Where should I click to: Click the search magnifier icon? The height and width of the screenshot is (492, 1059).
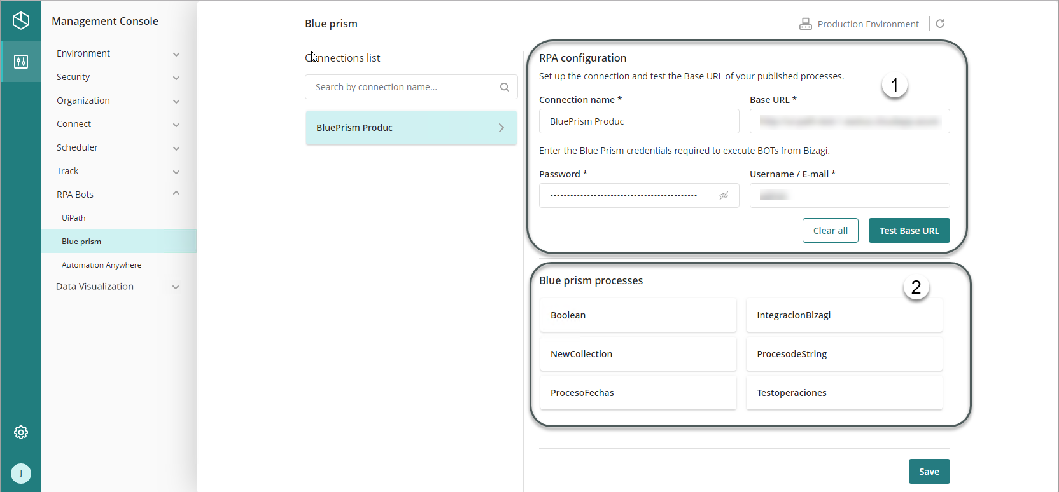(505, 87)
